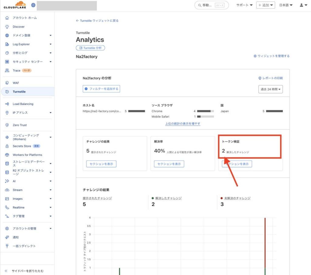Image resolution: width=311 pixels, height=275 pixels.
Task: Open the Discover menu item
Action: (19, 27)
